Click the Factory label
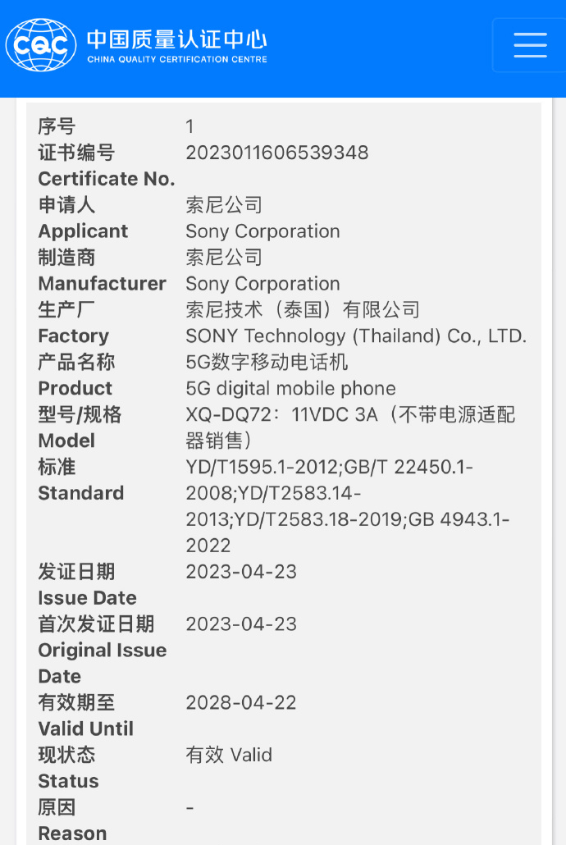 coord(73,336)
